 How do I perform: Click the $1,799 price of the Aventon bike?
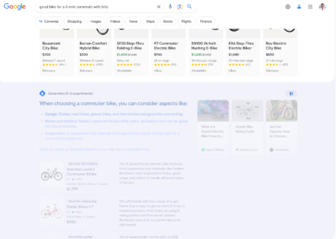coord(72,189)
